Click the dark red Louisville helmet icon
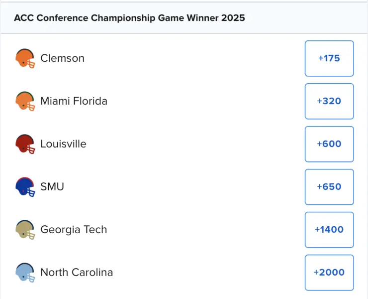The image size is (368, 299). tap(25, 144)
